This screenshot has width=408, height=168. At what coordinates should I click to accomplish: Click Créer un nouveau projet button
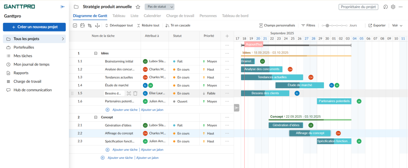(x=34, y=27)
